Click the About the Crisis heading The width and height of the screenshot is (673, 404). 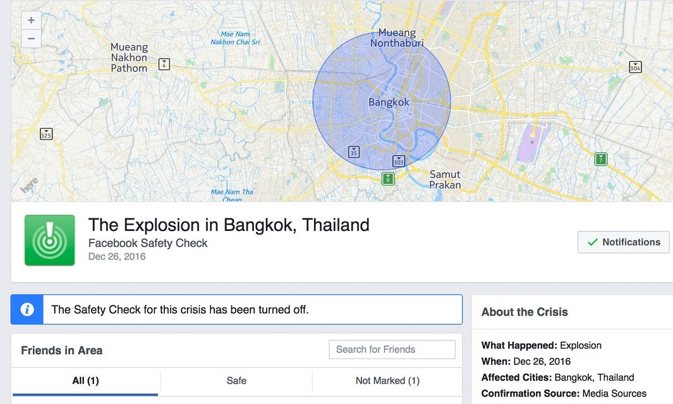click(524, 312)
